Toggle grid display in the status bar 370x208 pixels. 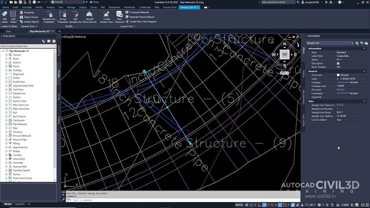click(x=247, y=205)
